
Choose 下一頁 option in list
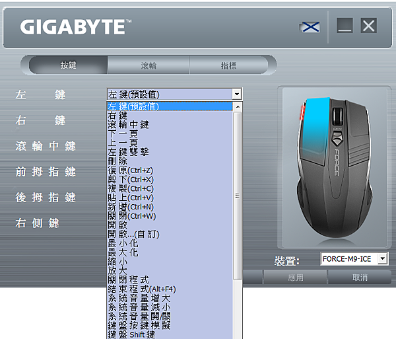click(x=170, y=133)
